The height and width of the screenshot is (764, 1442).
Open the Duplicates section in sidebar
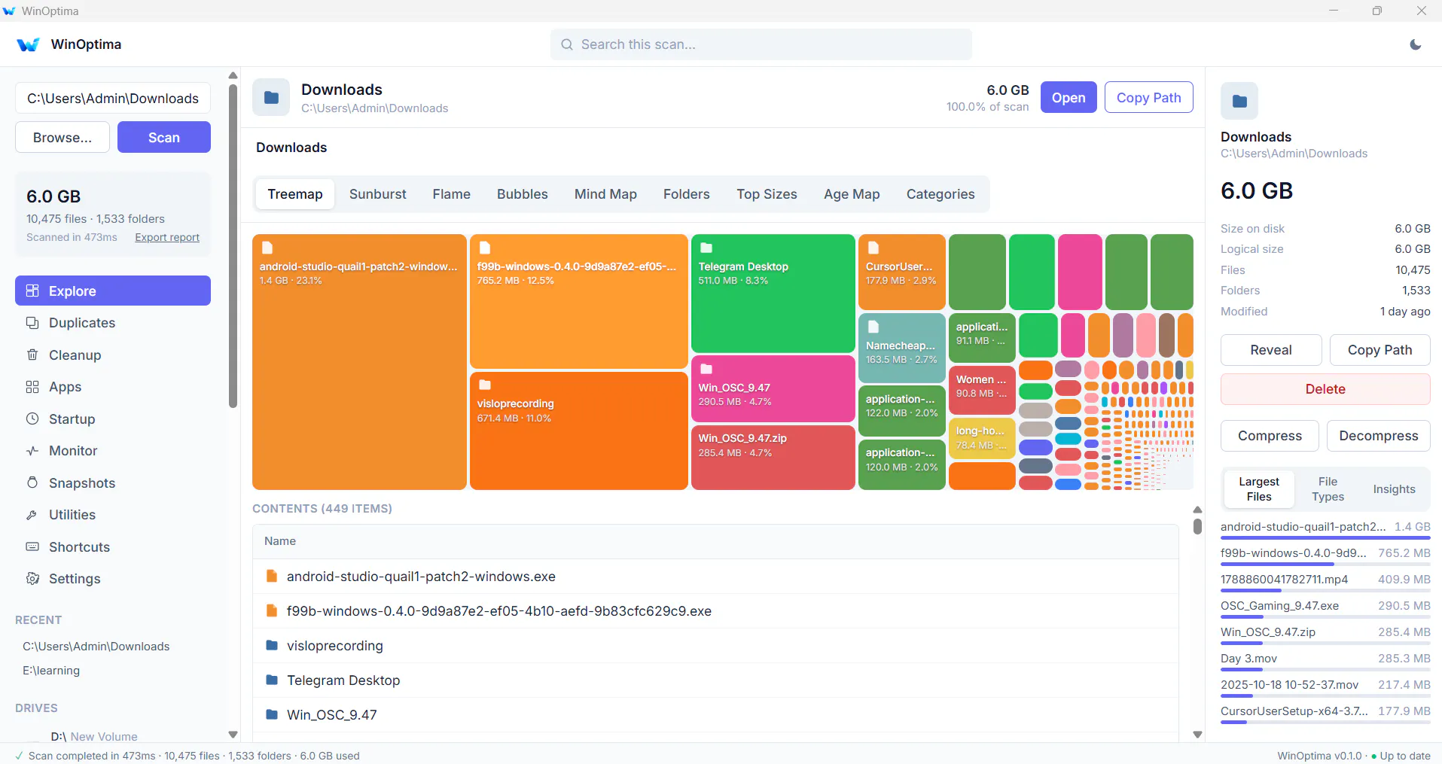(x=113, y=323)
